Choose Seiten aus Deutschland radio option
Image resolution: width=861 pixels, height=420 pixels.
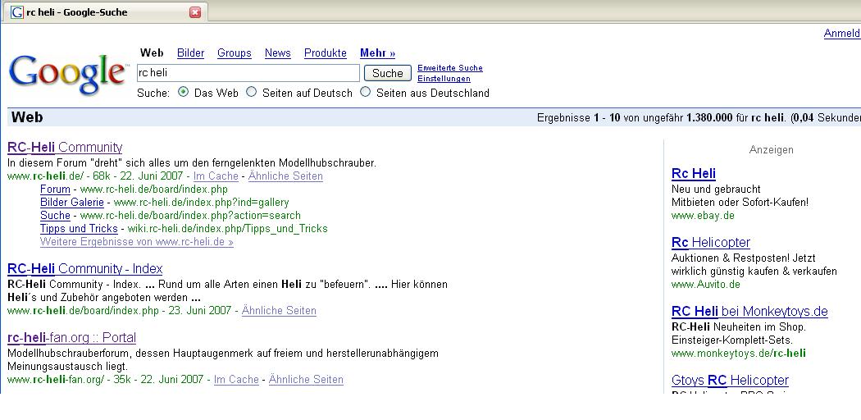coord(366,93)
